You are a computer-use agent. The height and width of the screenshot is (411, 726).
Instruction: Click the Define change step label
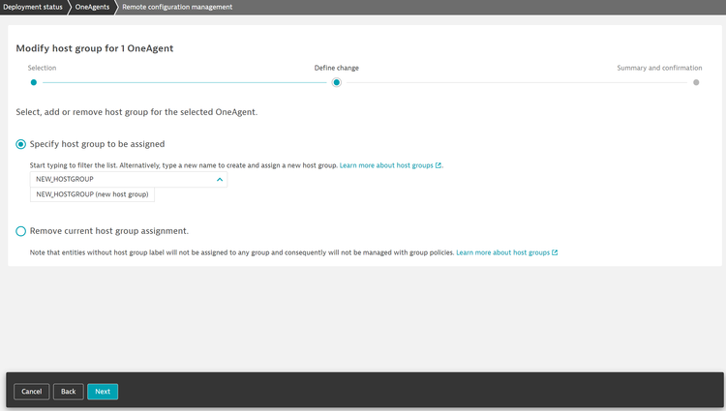click(x=337, y=68)
